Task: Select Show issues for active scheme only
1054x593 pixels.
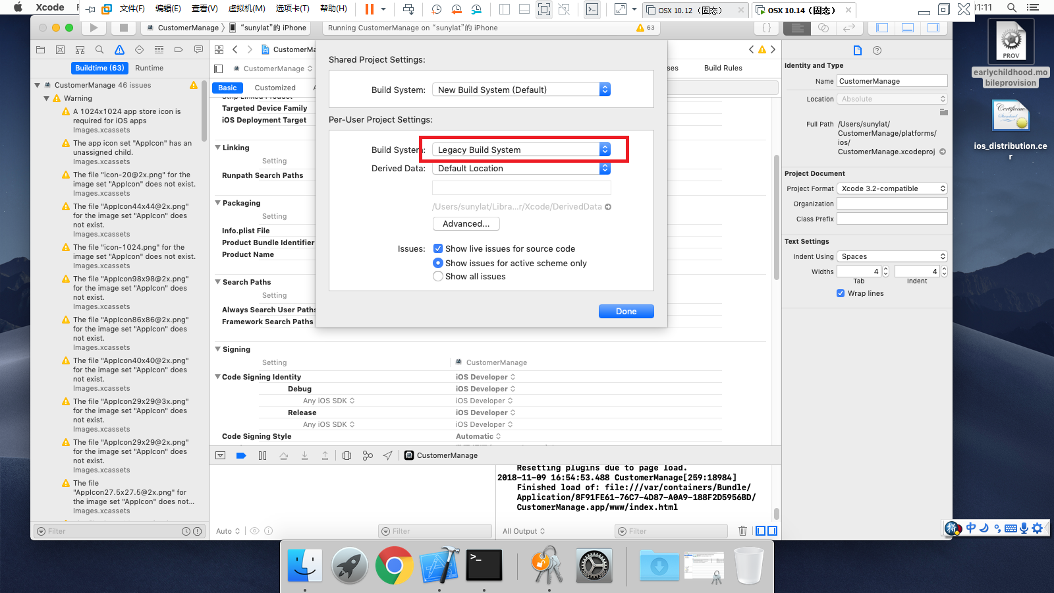Action: click(438, 263)
